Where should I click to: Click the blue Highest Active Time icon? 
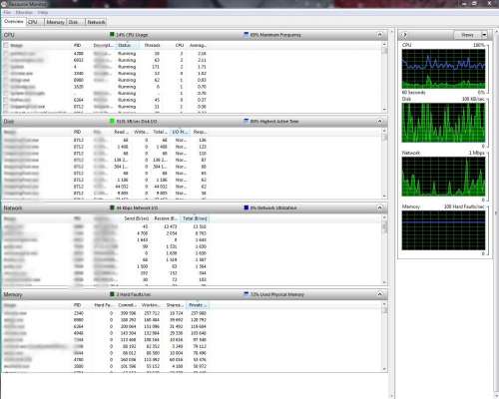(247, 121)
